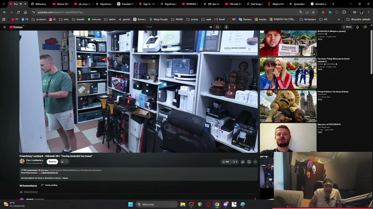
Task: Switch to the Translate tab
Action: [126, 4]
